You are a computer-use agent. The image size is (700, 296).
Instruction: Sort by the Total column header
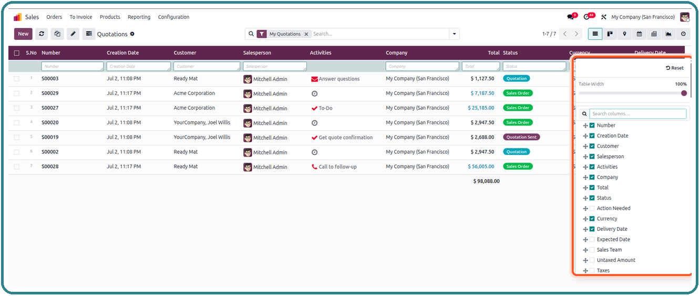click(493, 53)
